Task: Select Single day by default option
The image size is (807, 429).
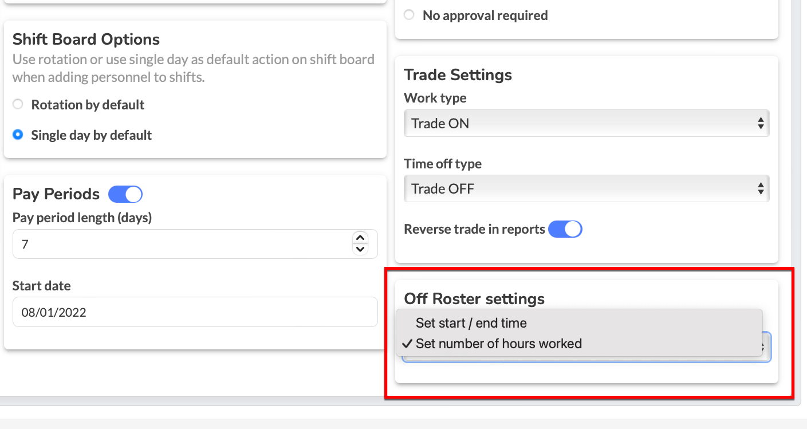Action: [18, 135]
